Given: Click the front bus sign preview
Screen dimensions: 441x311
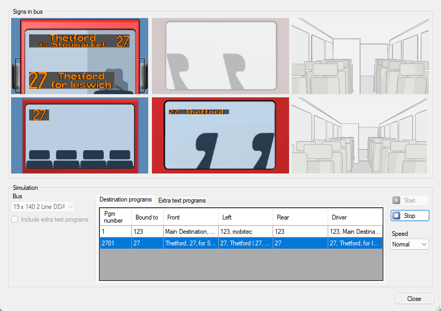Looking at the screenshot, I should (x=79, y=56).
